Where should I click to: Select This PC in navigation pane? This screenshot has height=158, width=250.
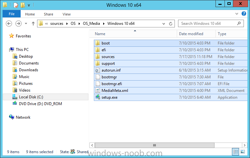[x=22, y=50]
